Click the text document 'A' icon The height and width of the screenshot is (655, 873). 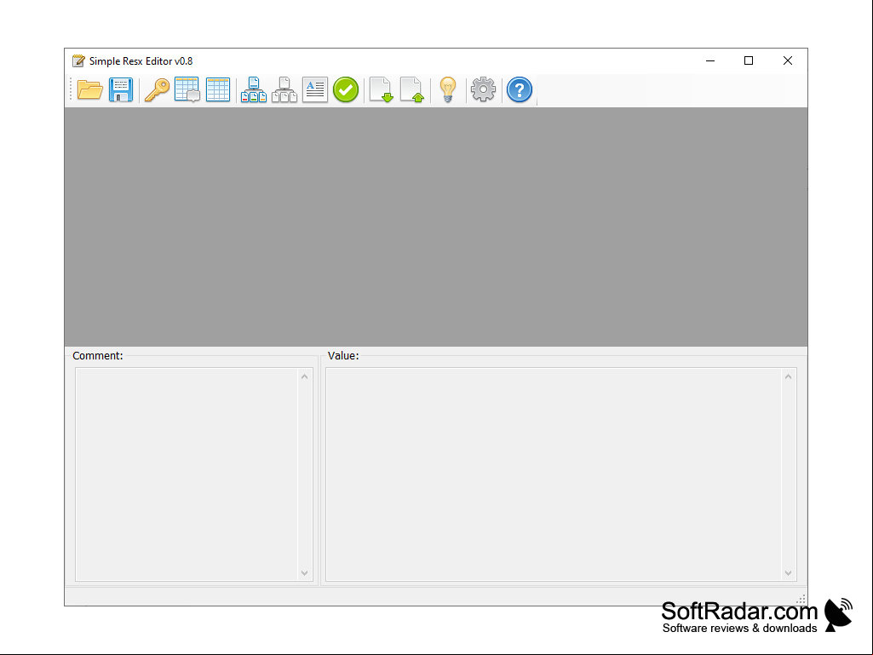[314, 89]
